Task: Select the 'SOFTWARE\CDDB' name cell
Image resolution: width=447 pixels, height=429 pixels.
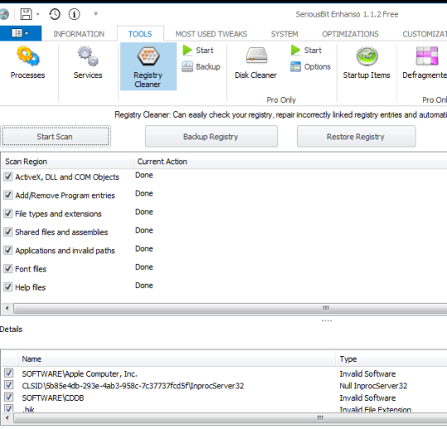Action: 53,398
